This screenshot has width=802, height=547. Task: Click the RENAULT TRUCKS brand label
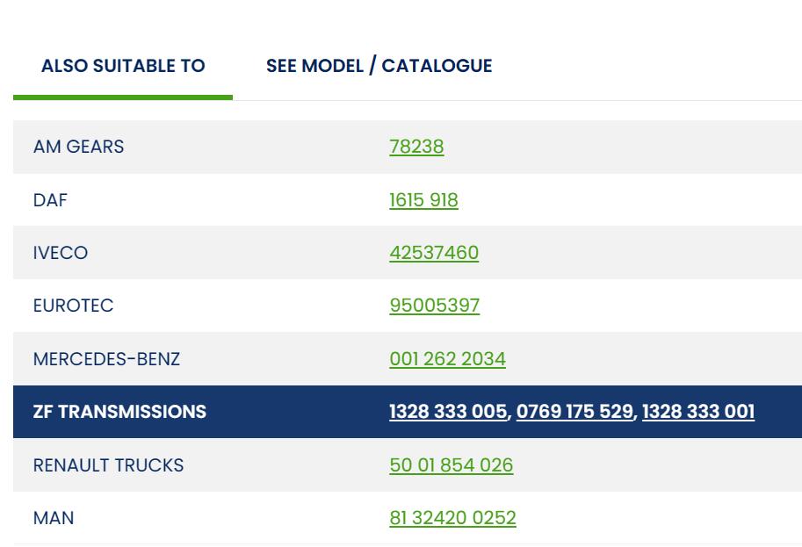(108, 465)
